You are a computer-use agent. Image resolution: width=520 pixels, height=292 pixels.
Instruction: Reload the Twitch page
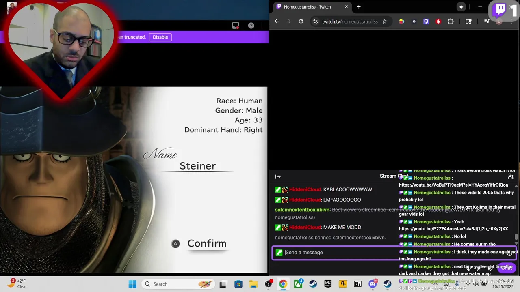tap(301, 21)
